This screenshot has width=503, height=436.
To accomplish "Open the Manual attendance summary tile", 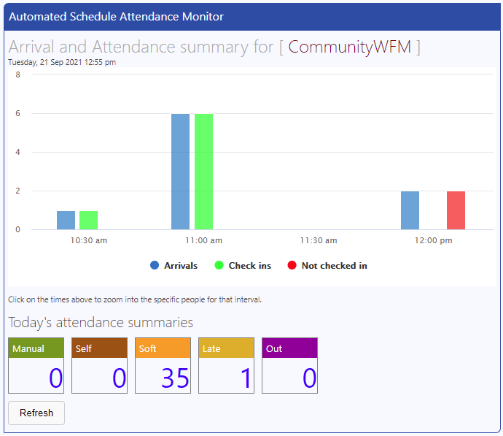I will [36, 366].
